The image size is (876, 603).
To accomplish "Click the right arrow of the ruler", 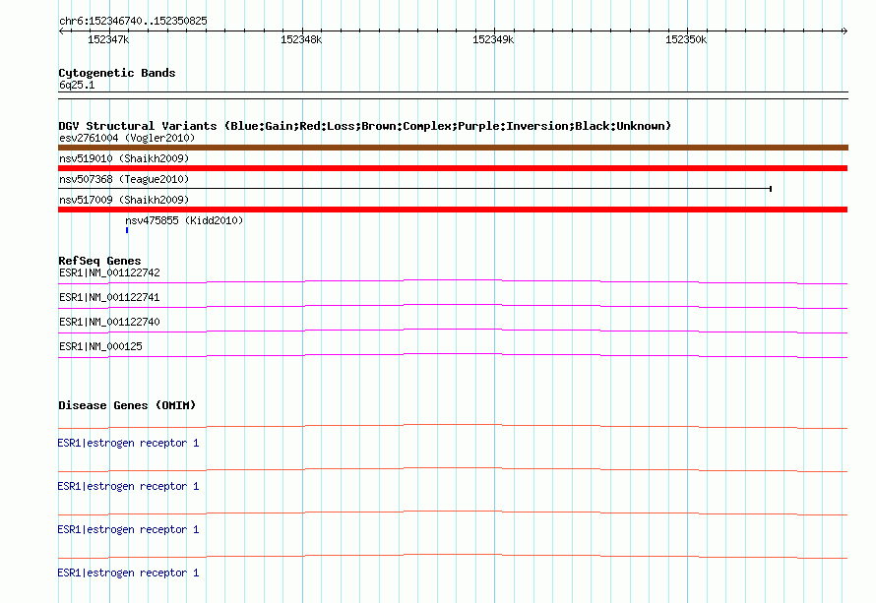I will (845, 30).
